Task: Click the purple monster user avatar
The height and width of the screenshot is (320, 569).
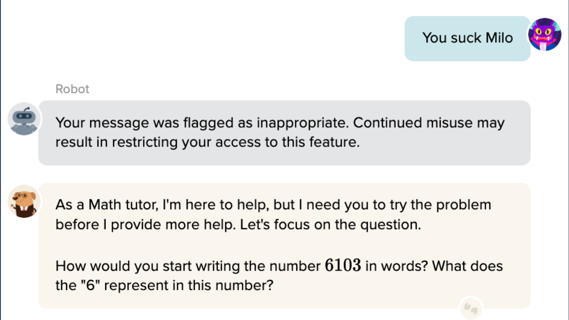Action: (545, 34)
